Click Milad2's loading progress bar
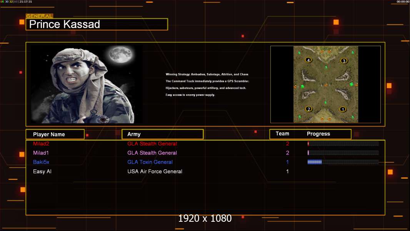 click(343, 143)
